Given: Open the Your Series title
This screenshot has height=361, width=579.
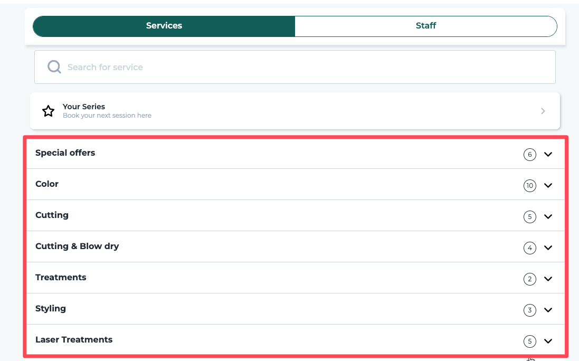Looking at the screenshot, I should click(x=84, y=107).
